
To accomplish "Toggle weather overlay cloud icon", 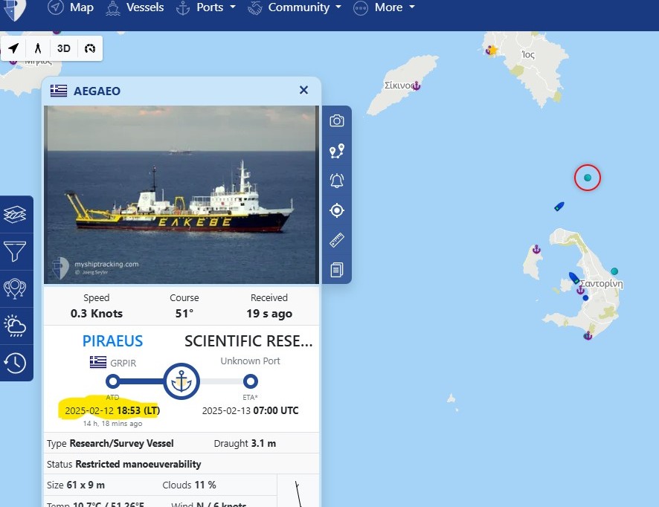I will coord(15,326).
